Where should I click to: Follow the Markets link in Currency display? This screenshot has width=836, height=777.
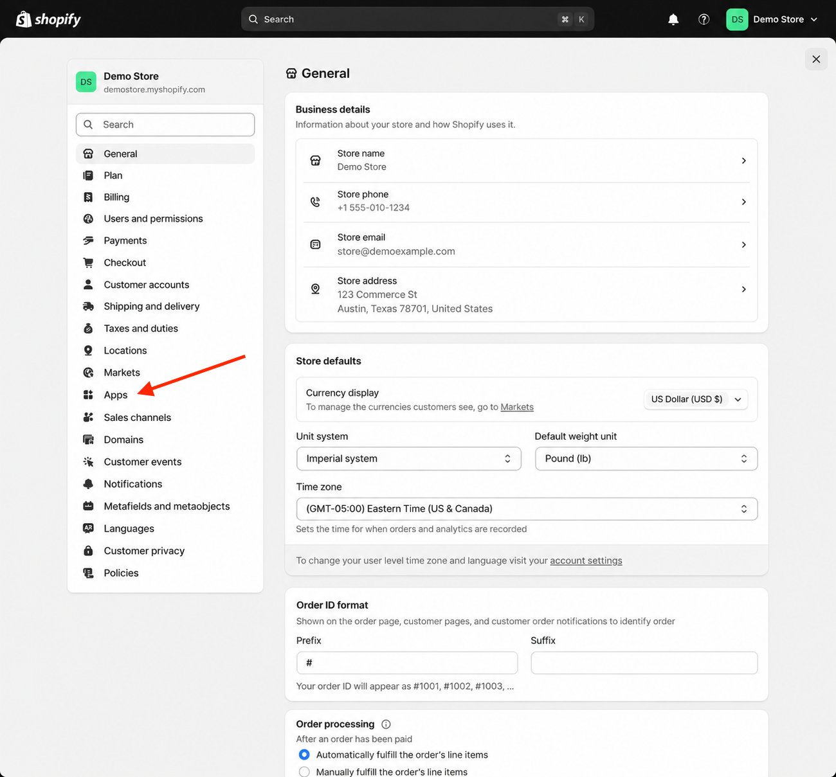pos(517,407)
